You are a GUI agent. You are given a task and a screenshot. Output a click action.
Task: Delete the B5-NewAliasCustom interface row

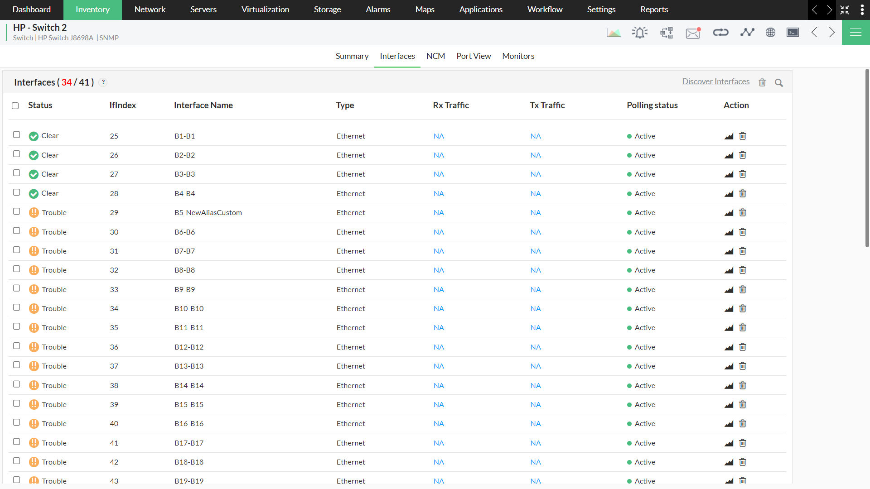[x=743, y=213]
